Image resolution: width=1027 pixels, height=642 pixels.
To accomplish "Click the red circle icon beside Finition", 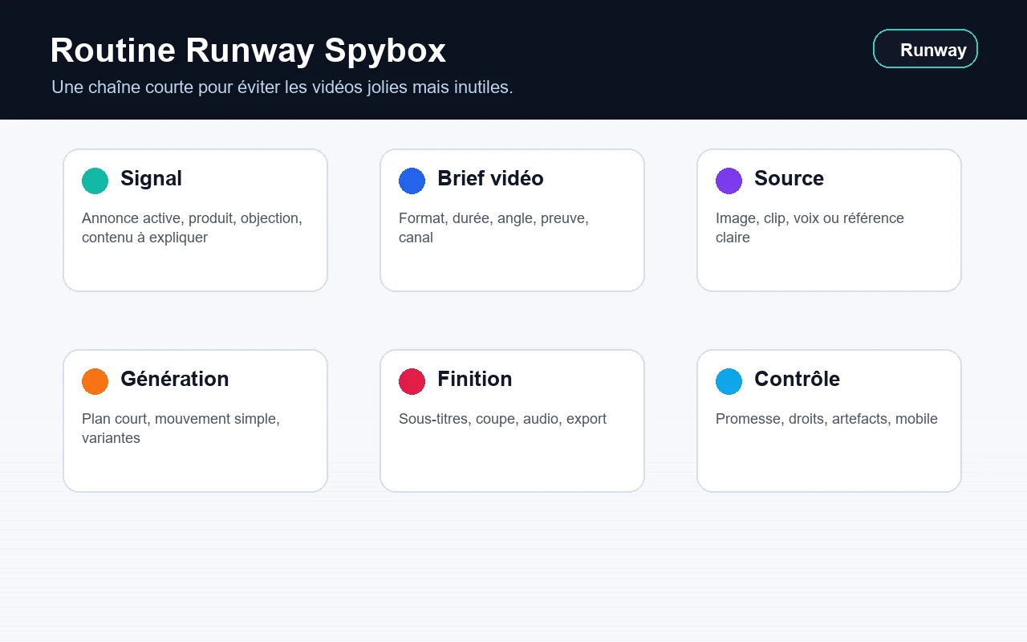I will click(412, 381).
